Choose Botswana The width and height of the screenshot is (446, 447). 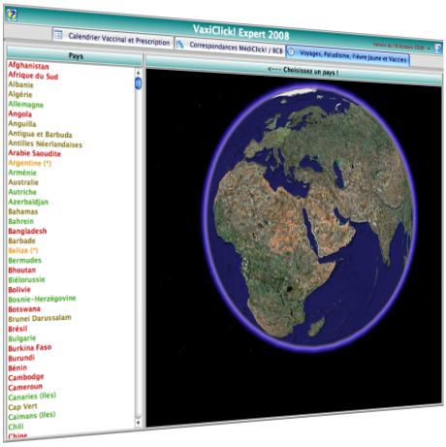tap(24, 309)
